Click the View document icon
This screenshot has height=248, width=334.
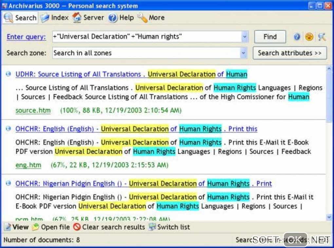8,227
